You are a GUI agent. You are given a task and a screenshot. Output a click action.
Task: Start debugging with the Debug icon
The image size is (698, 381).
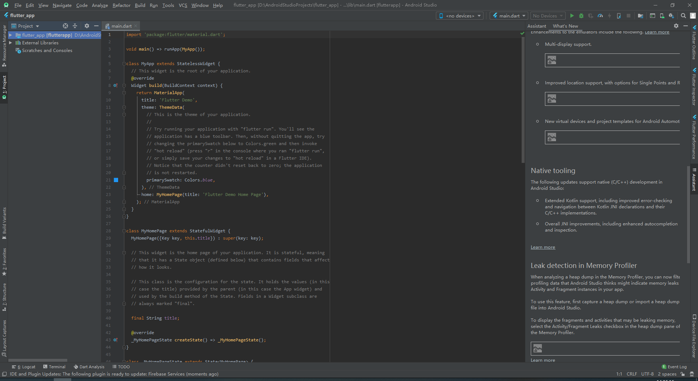click(581, 16)
